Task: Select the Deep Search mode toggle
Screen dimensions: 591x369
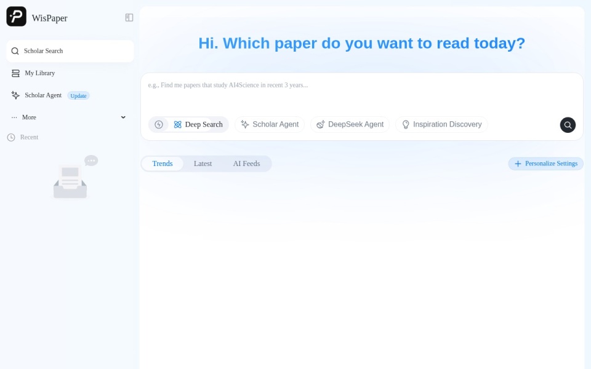Action: tap(198, 125)
